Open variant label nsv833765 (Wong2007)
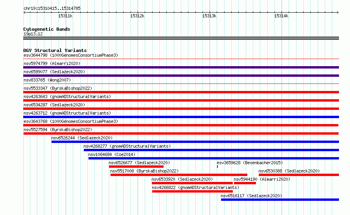Viewport: 350px width, 215px height. (x=47, y=80)
